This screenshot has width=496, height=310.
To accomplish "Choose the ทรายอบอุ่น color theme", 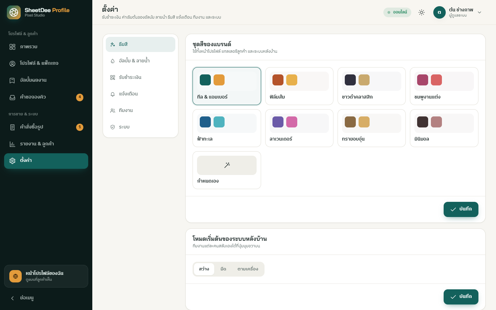I will [x=372, y=128].
